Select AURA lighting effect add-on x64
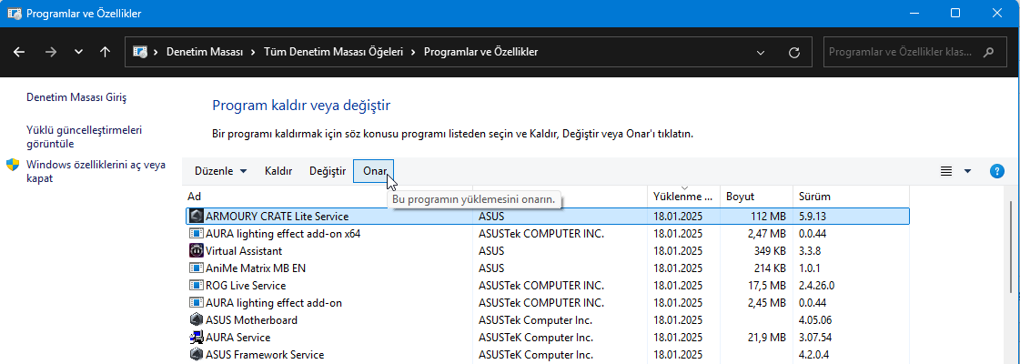This screenshot has width=1020, height=364. click(548, 233)
